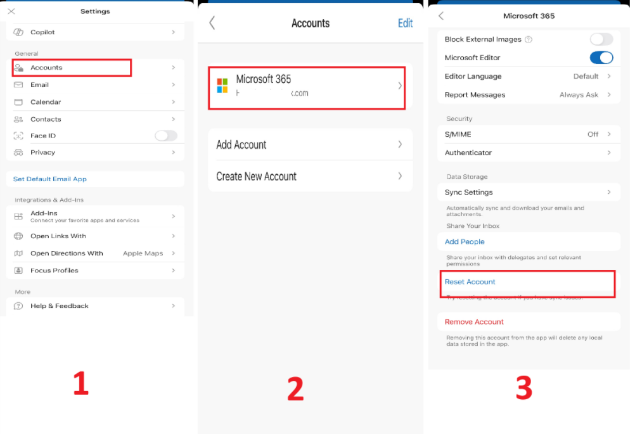Go back from Microsoft 365 screen

tap(441, 16)
